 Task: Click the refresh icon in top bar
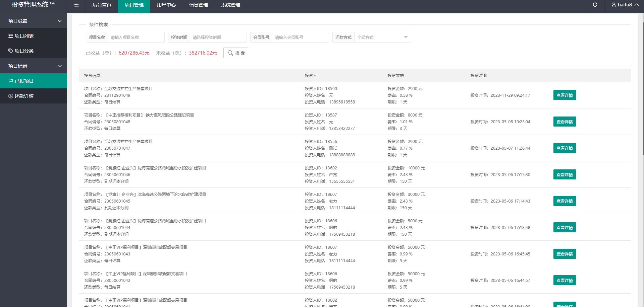pos(595,5)
